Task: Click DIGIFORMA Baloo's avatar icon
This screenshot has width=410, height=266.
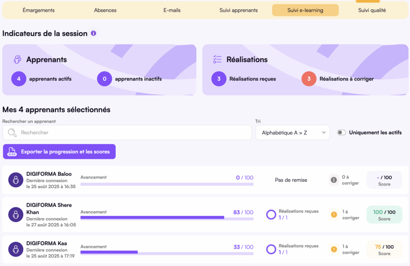Action: 16,180
